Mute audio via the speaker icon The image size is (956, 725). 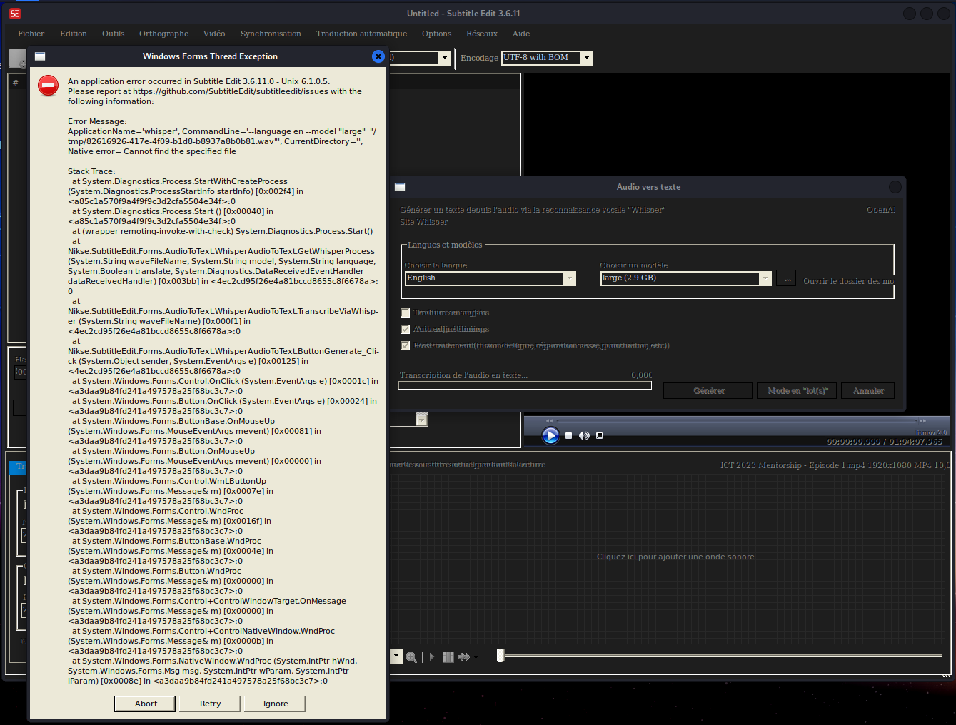(584, 435)
